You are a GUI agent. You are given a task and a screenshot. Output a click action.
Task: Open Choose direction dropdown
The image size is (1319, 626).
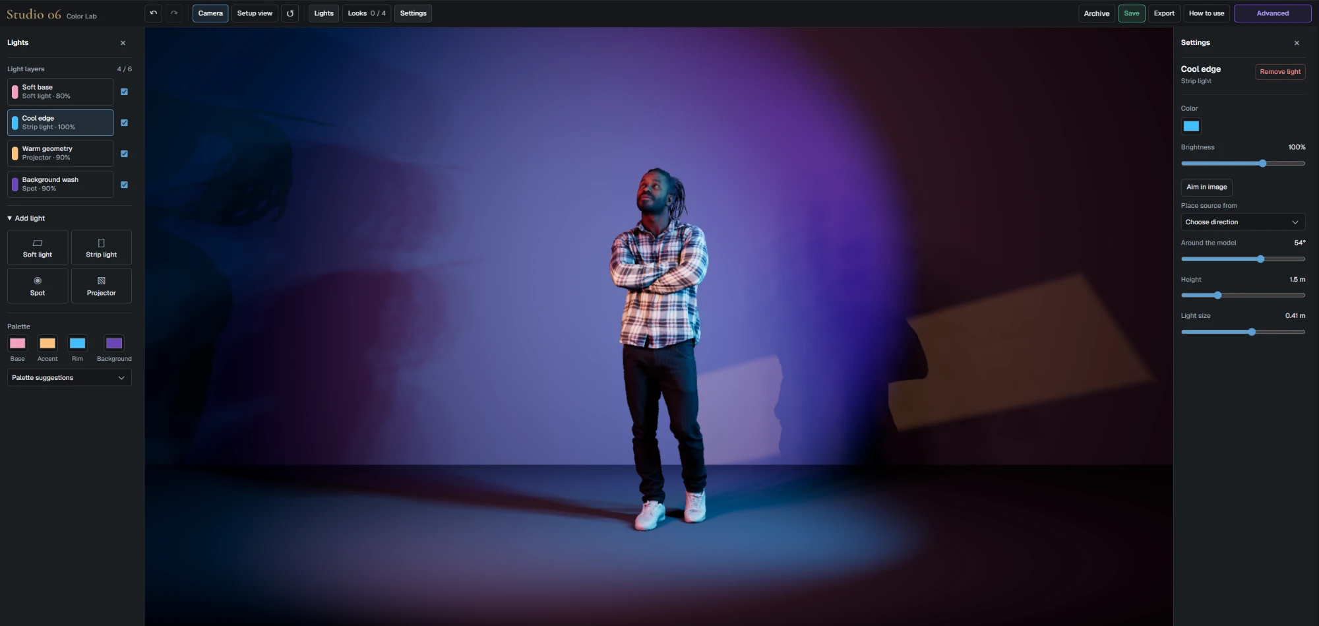[x=1243, y=222]
